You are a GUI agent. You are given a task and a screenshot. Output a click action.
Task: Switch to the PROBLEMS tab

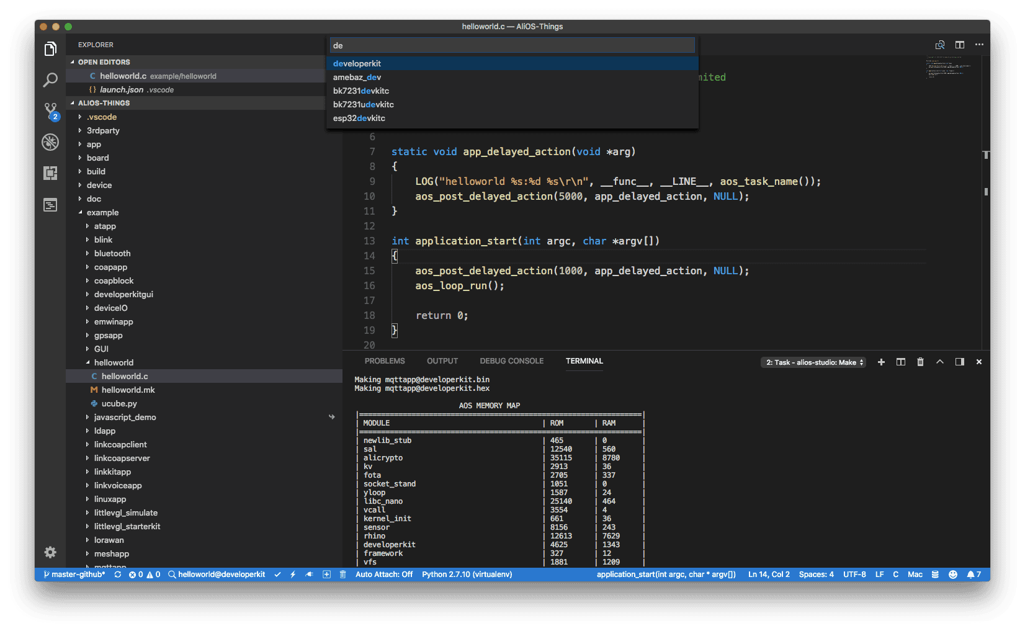[x=385, y=361]
